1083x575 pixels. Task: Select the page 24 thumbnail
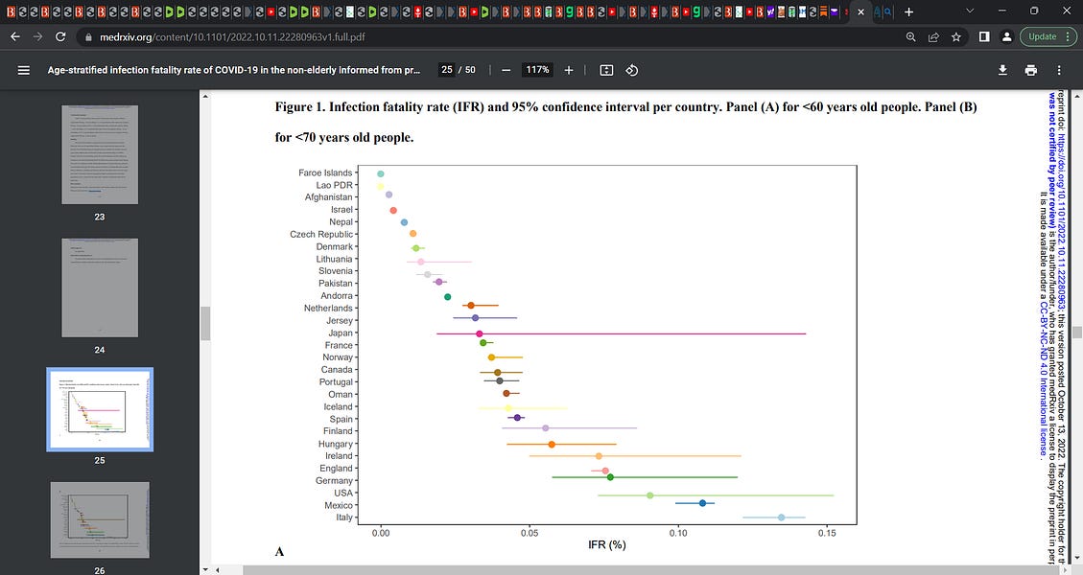click(100, 287)
